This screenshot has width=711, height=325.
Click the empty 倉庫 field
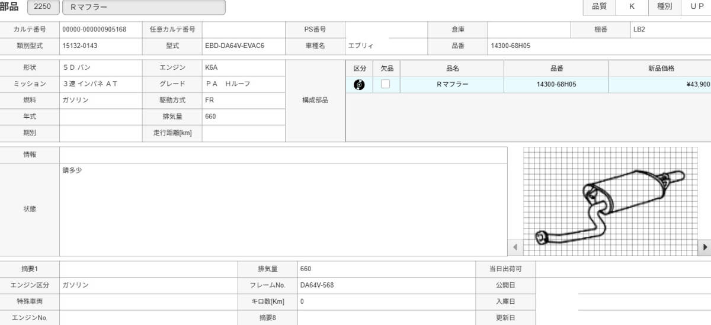[529, 30]
